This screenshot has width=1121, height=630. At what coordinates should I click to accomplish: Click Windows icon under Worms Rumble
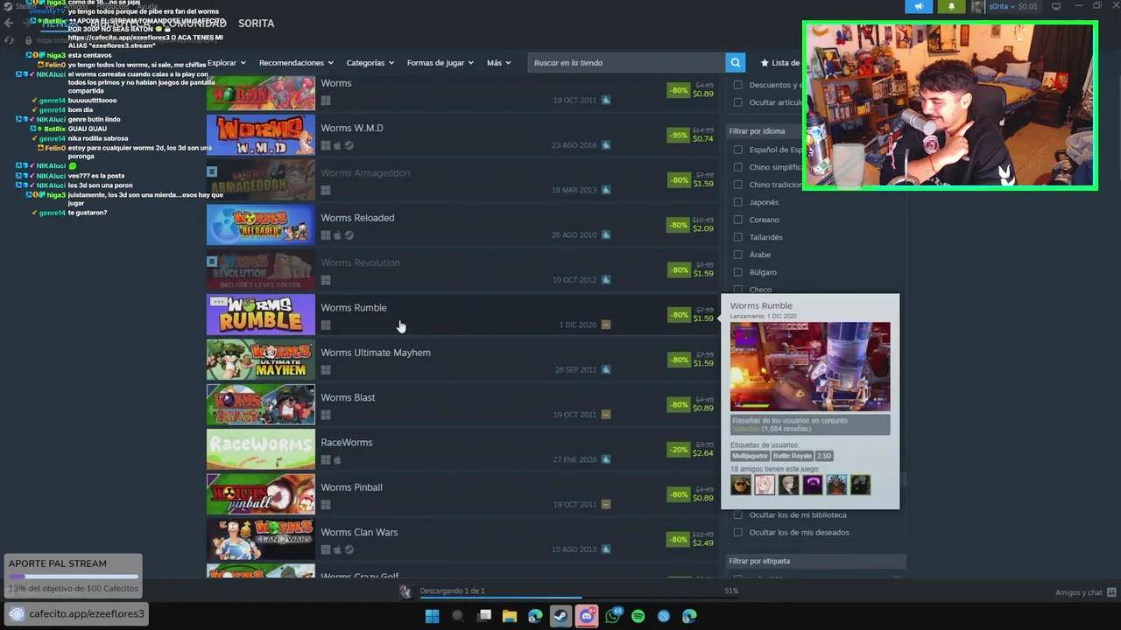point(326,325)
